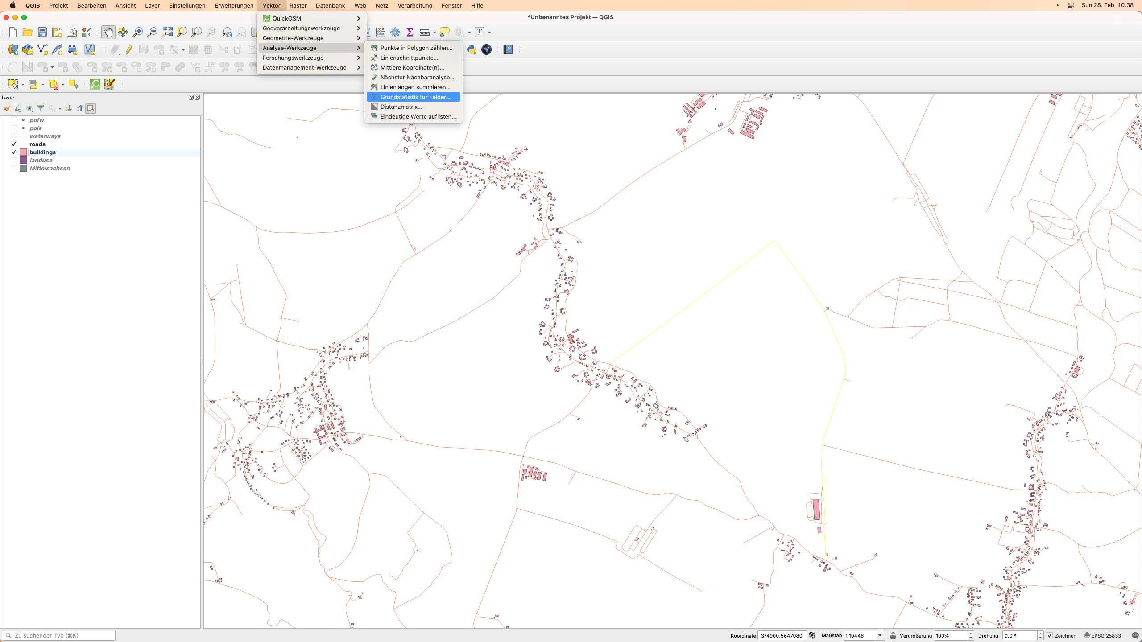Open messages log speech bubble in status bar
1142x642 pixels.
(x=1135, y=636)
